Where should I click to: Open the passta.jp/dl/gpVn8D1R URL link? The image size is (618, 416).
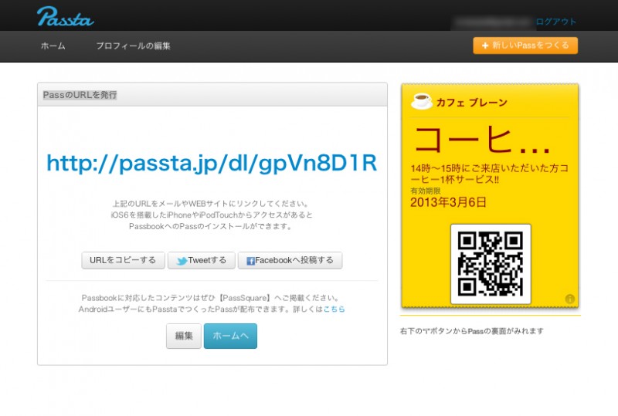pyautogui.click(x=212, y=163)
